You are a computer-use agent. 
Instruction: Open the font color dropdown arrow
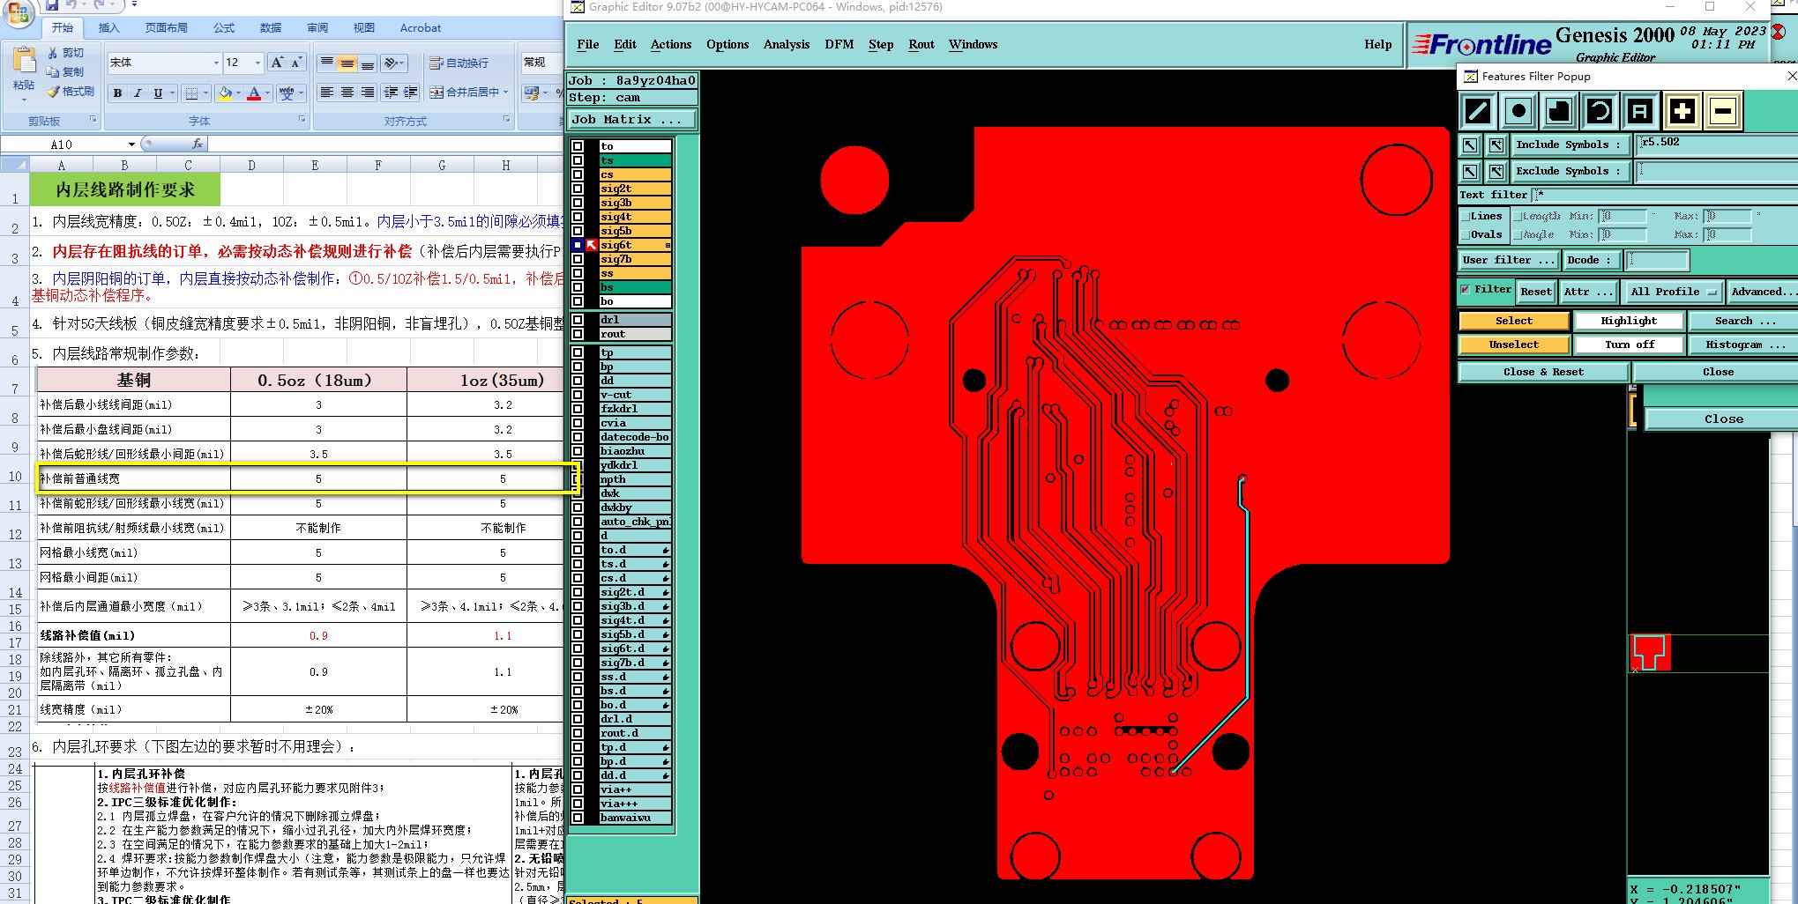click(x=268, y=93)
